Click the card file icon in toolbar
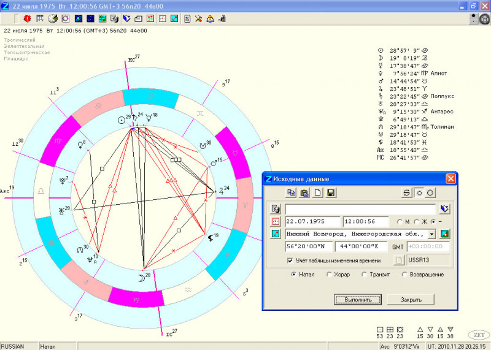Image resolution: width=491 pixels, height=350 pixels. 139,19
